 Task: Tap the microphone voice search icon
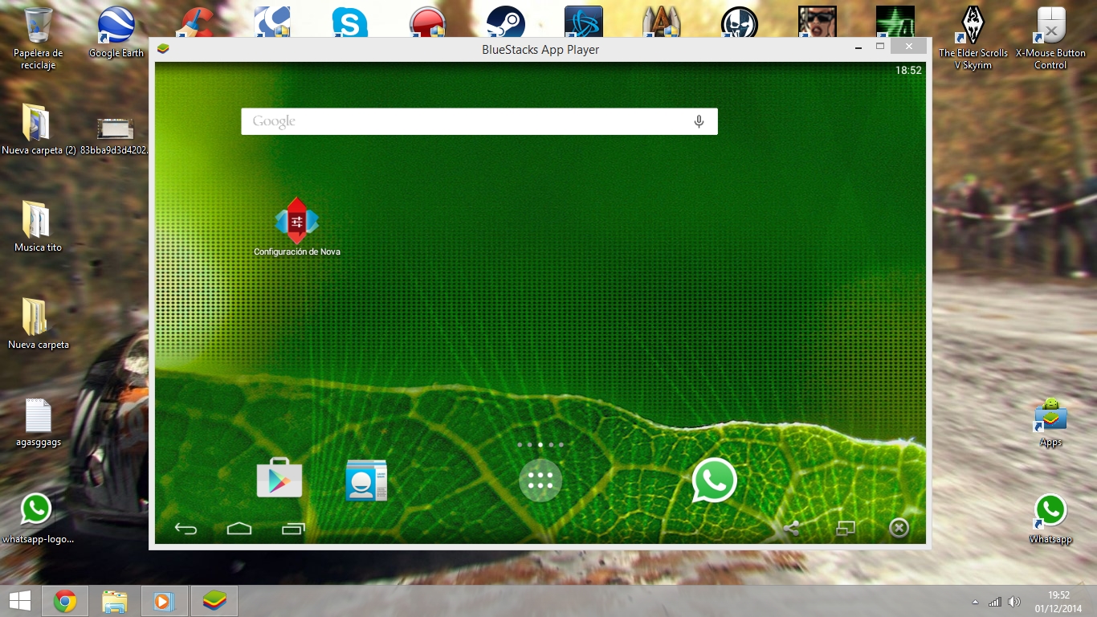tap(699, 121)
